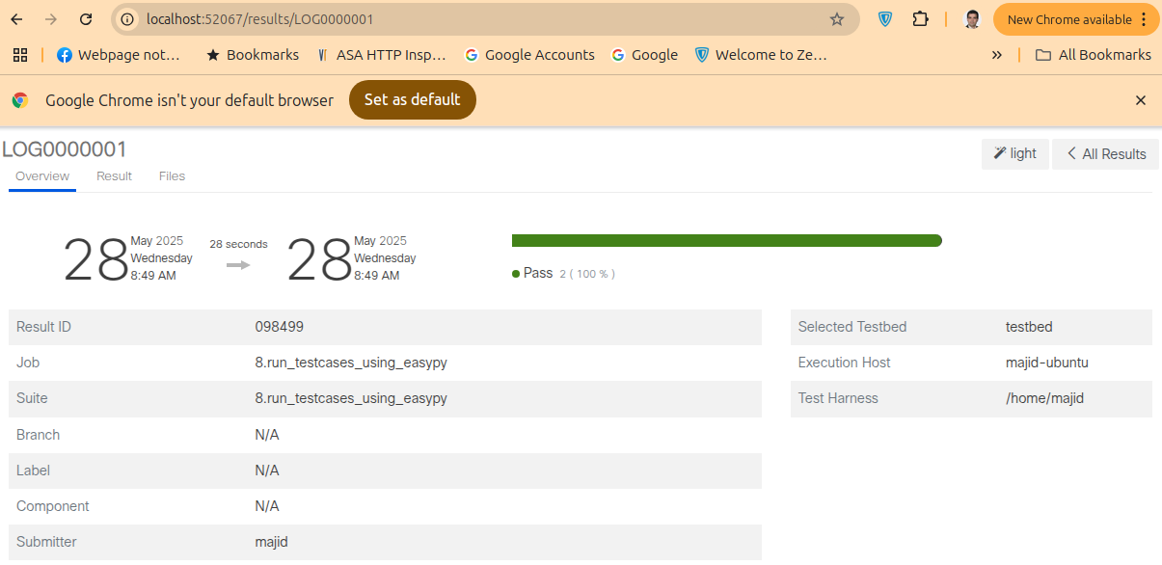
Task: Click the Execution Host field label
Action: [x=845, y=363]
